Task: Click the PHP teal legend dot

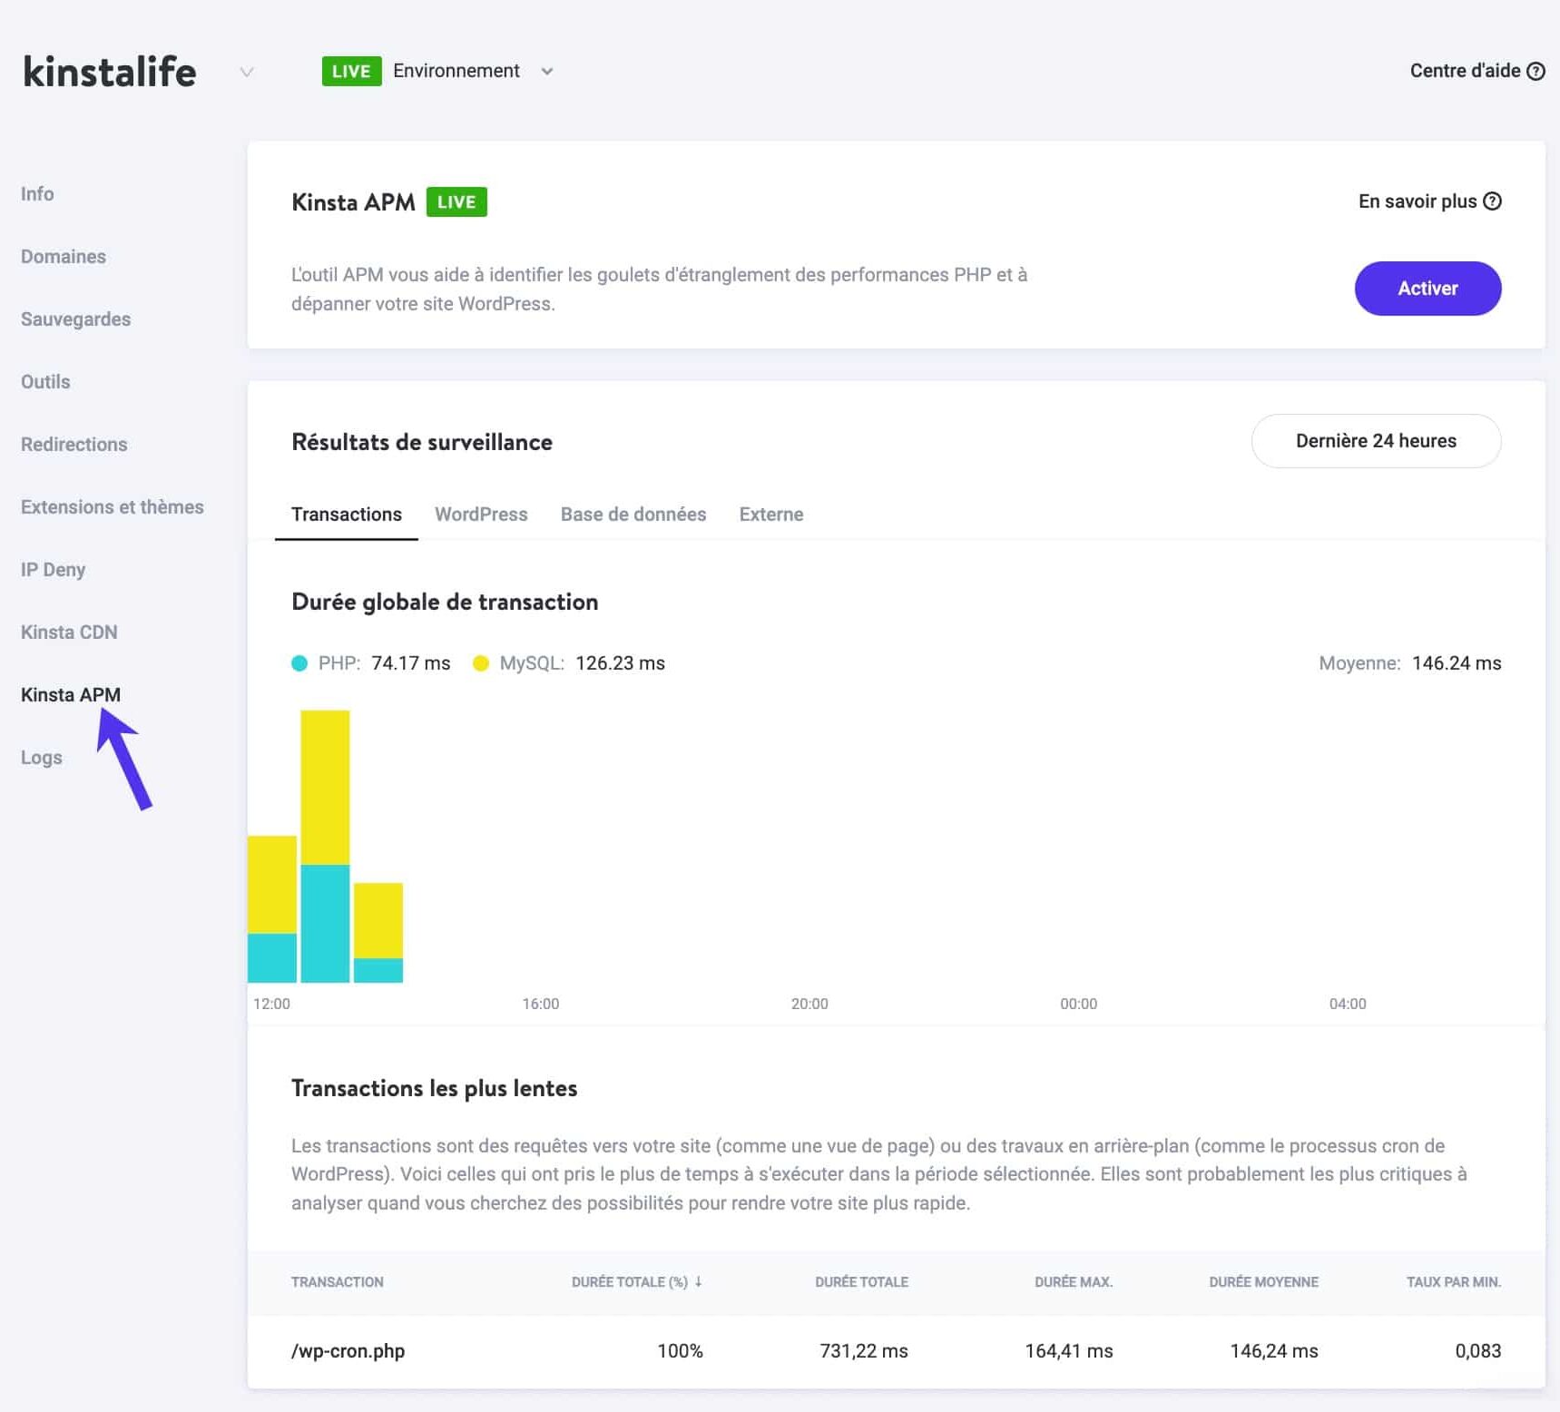Action: 299,663
